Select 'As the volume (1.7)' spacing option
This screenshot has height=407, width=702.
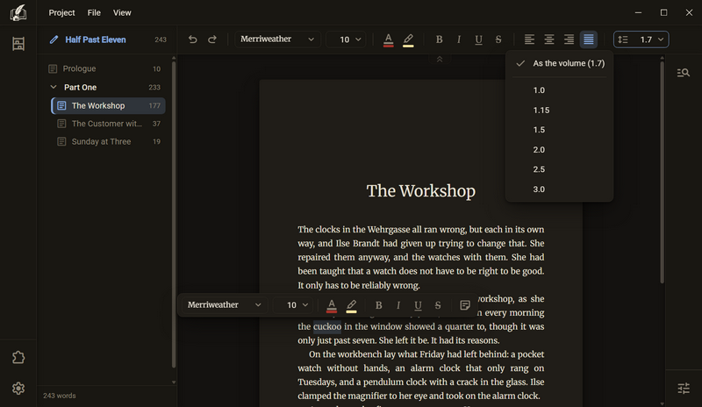pos(560,63)
